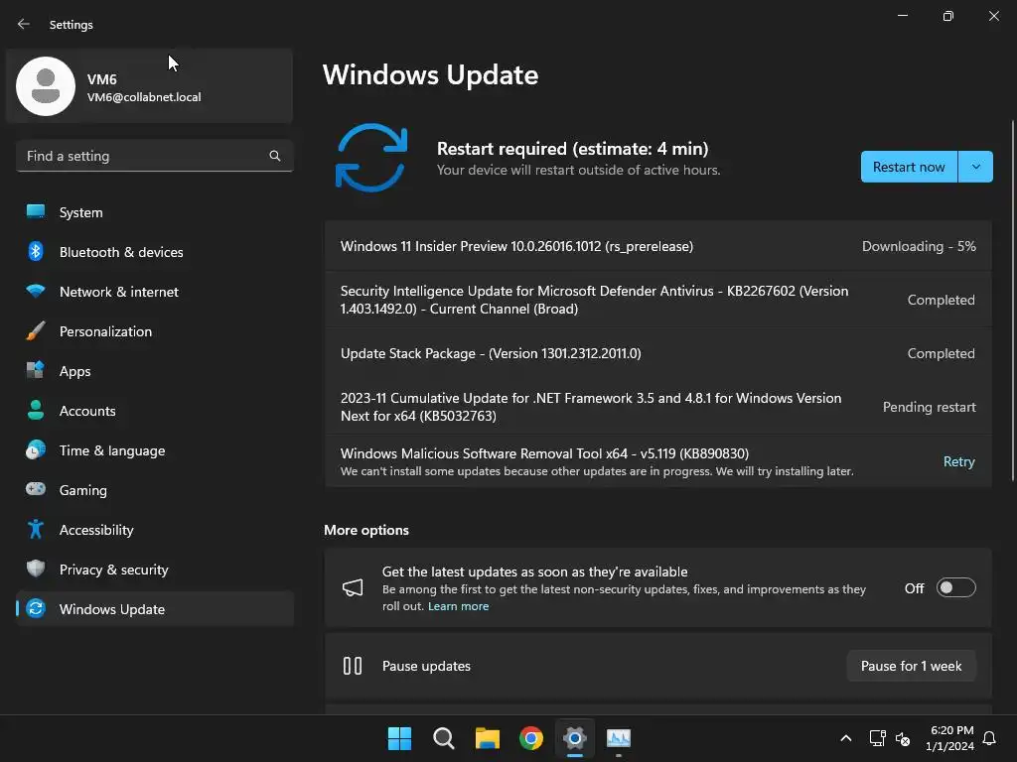
Task: Click the Bluetooth icon in sidebar
Action: [x=36, y=251]
